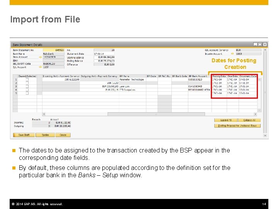Click the horizontal scrollbar left arrow

[44, 114]
